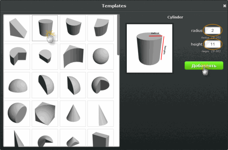Select the cube with spherical cavity template
The width and height of the screenshot is (228, 150).
point(45,114)
